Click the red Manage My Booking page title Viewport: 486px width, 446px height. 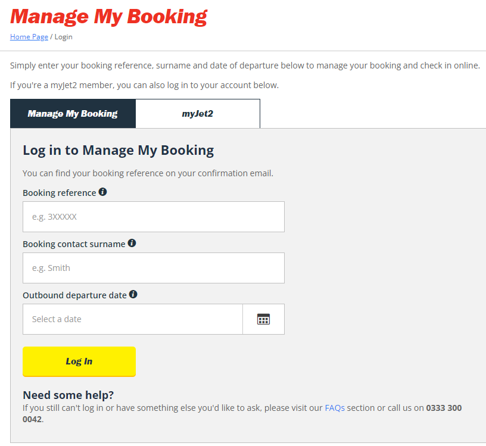click(109, 17)
